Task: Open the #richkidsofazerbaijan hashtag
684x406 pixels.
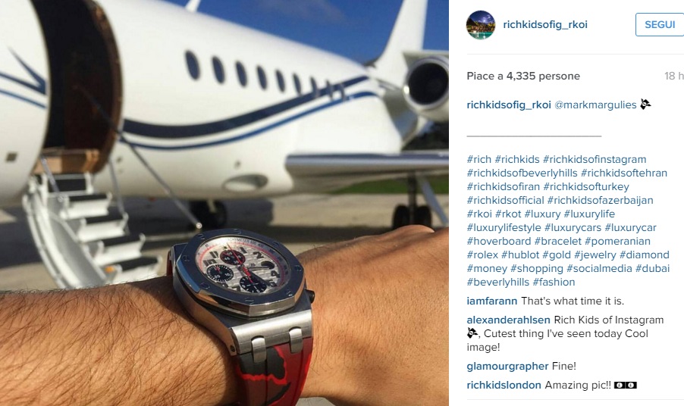Action: [601, 201]
